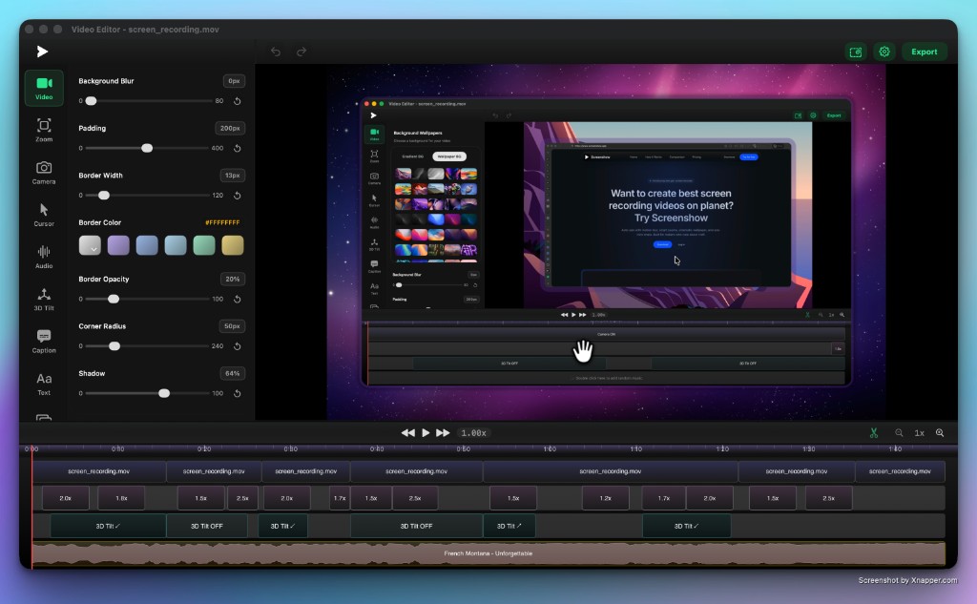Toggle off the first 3D Tilt segment

pos(108,525)
